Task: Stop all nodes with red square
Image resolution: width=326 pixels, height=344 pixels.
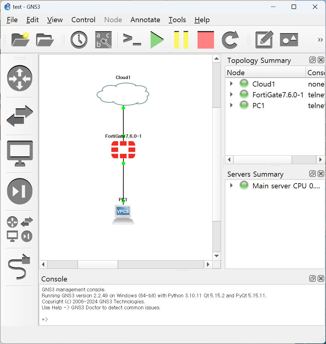Action: click(x=206, y=40)
